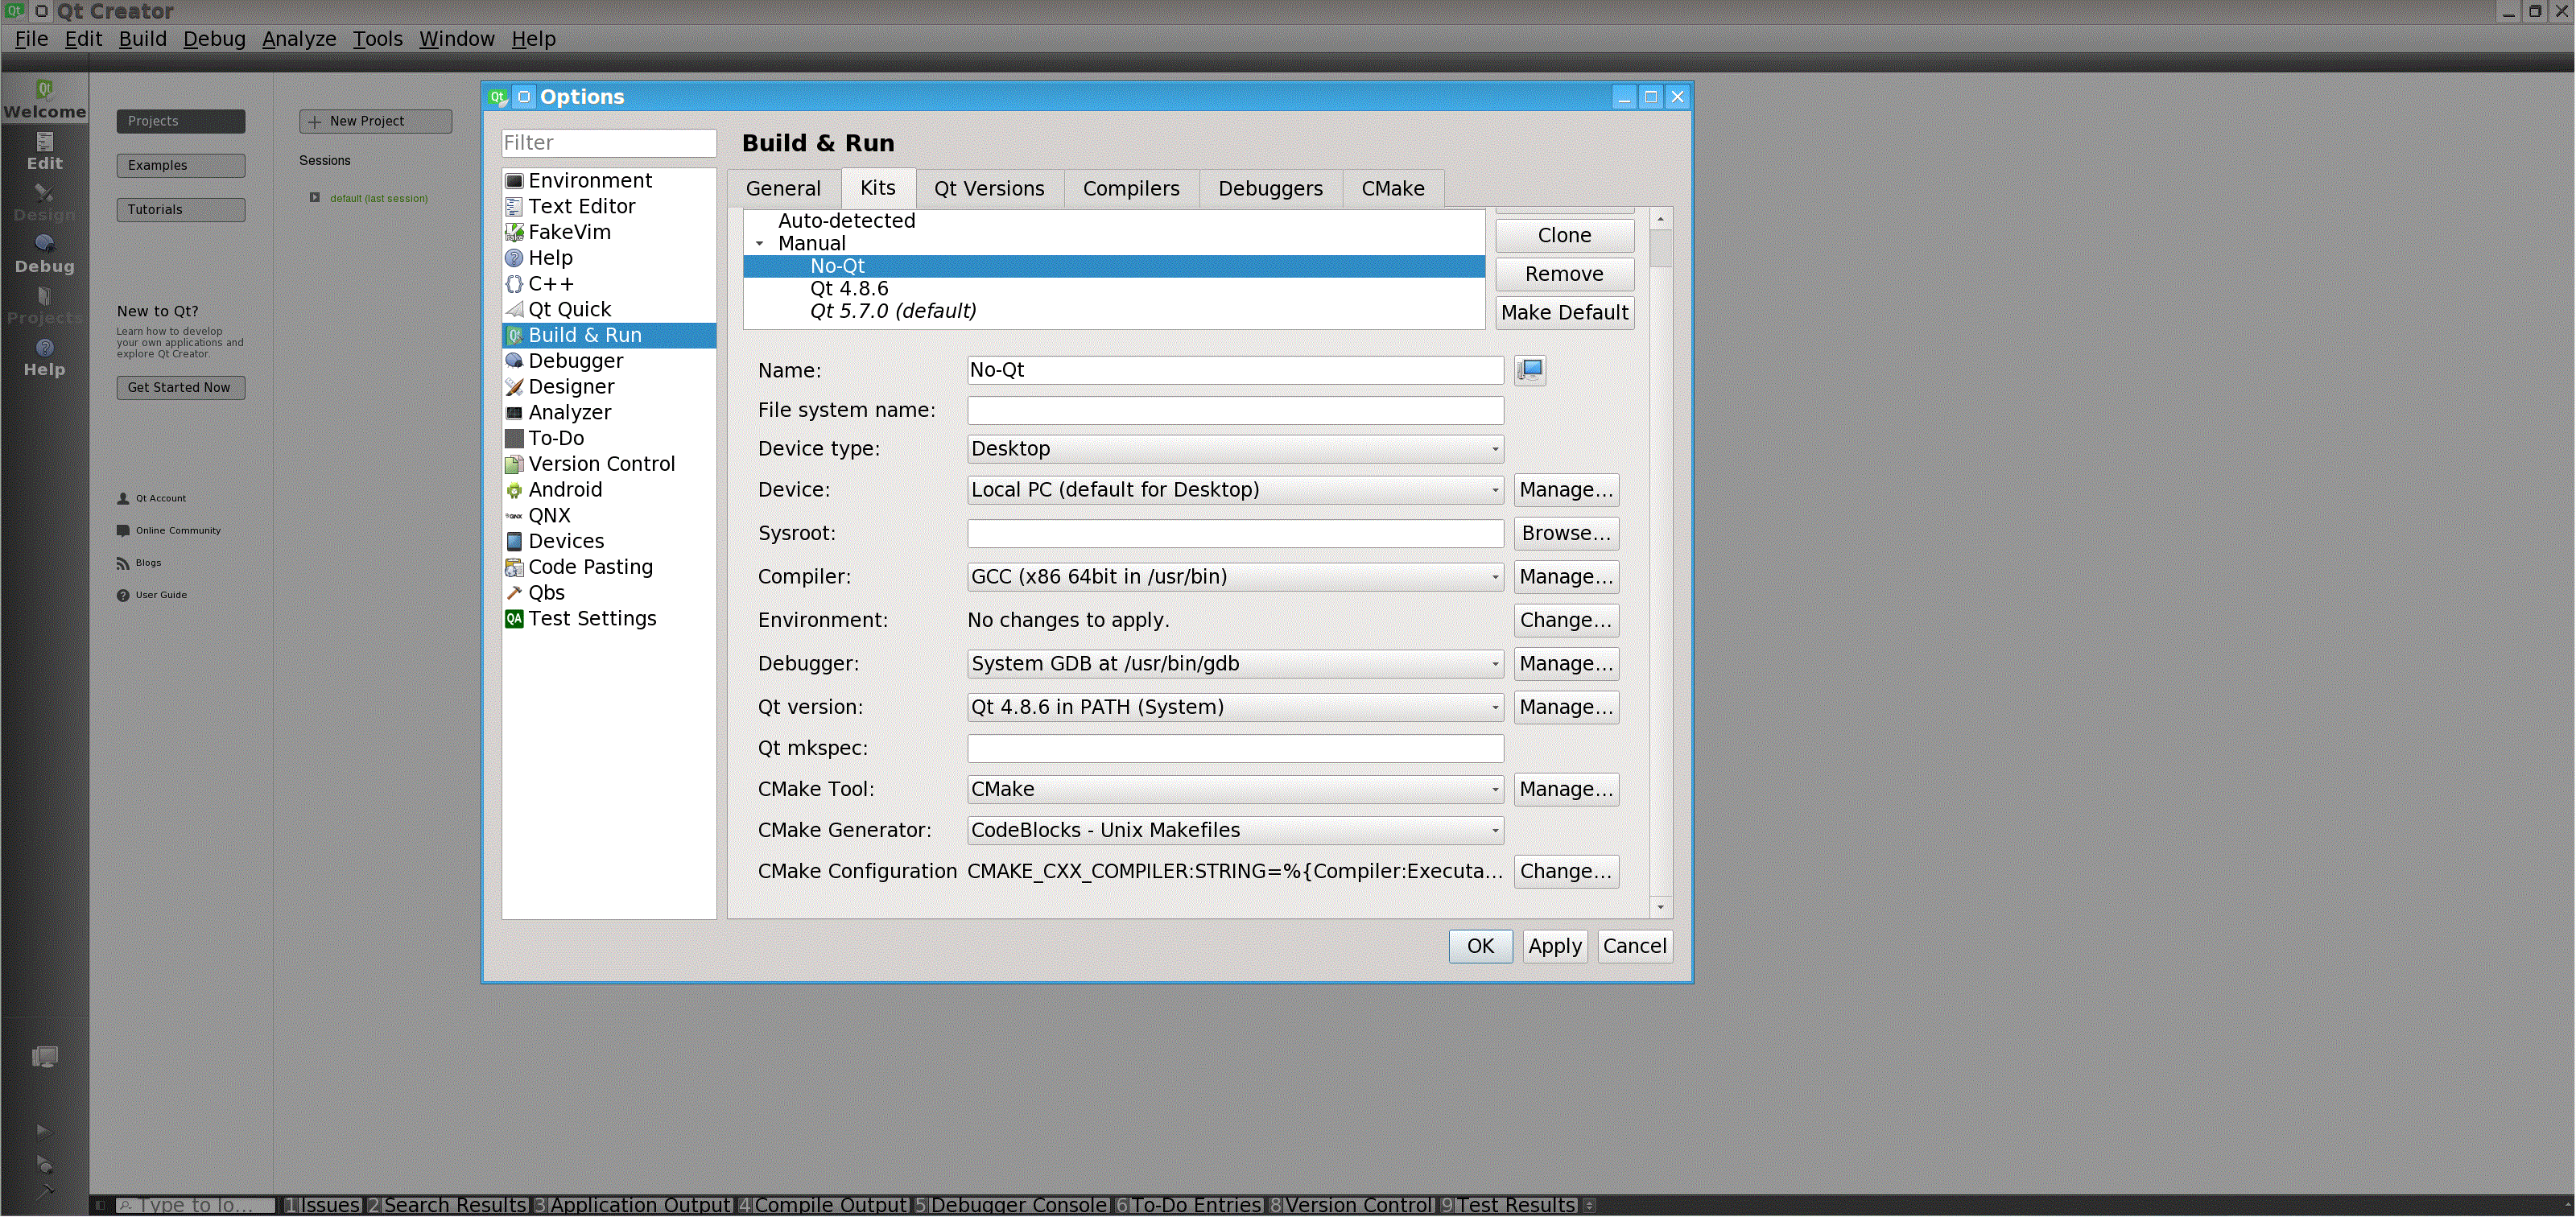Click the Cancel button
Image resolution: width=2576 pixels, height=1217 pixels.
click(x=1634, y=947)
